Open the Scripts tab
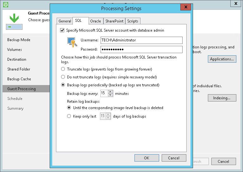243x172 pixels. pyautogui.click(x=133, y=21)
